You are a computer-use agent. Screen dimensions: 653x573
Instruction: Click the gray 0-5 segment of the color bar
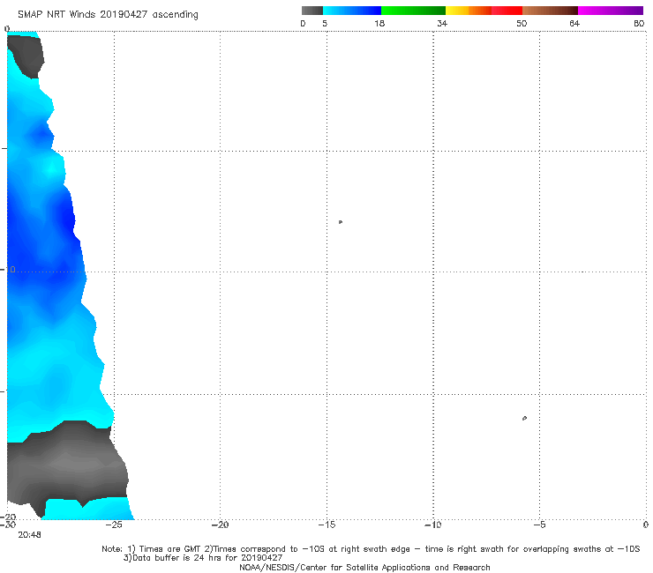tap(312, 11)
